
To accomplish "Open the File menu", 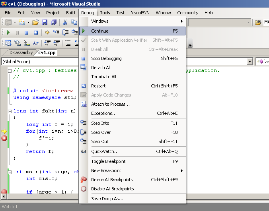I will click(8, 13).
